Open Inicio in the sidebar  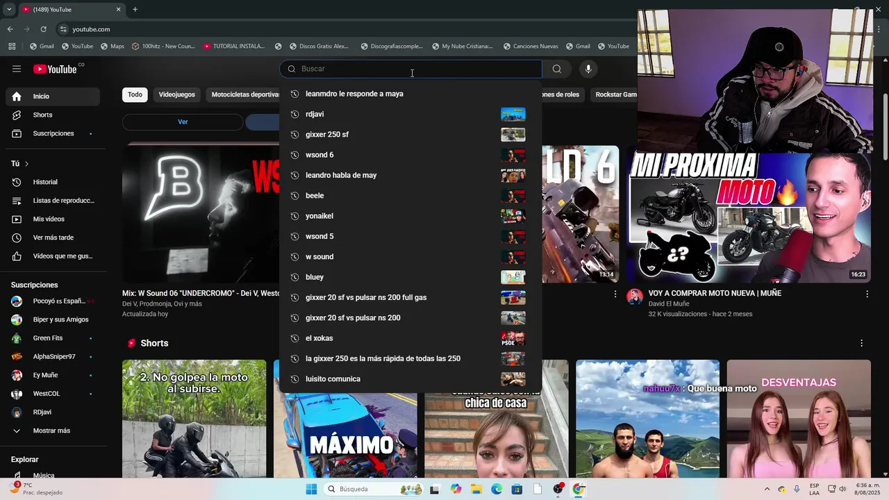[x=53, y=97]
